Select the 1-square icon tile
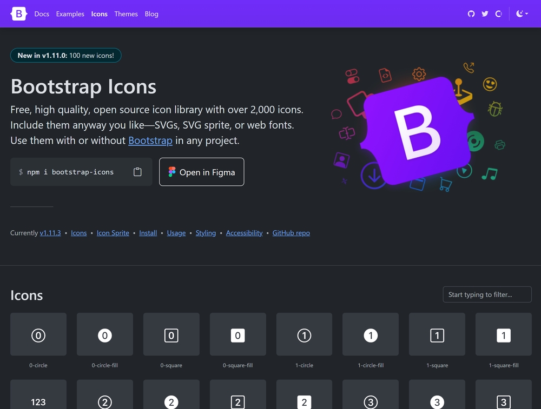541x409 pixels. point(437,334)
